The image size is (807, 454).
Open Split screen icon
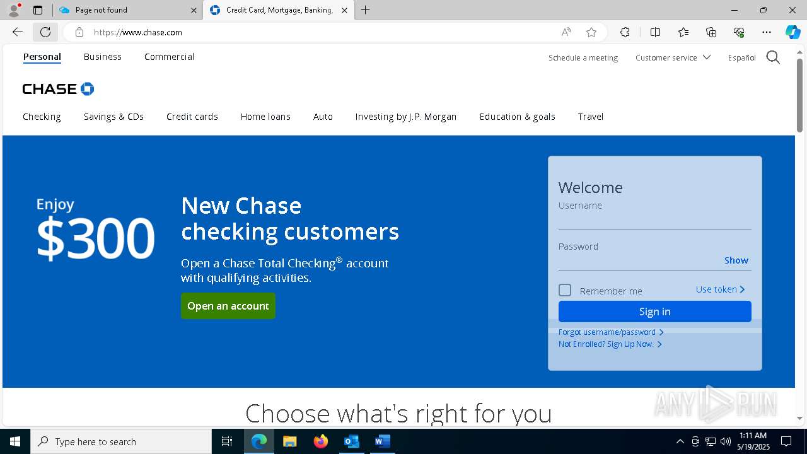(x=655, y=32)
